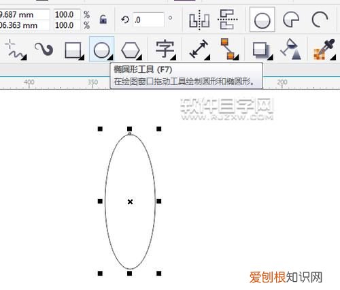The height and width of the screenshot is (290, 340).
Task: Click the top-right selection handle
Action: click(159, 129)
